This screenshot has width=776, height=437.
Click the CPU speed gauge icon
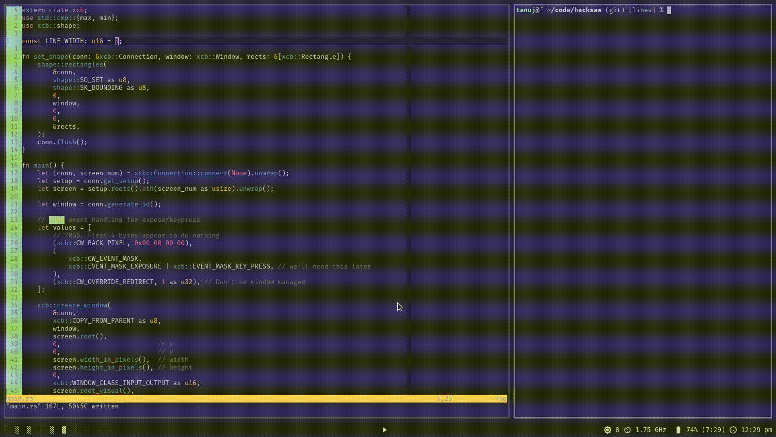pos(627,430)
